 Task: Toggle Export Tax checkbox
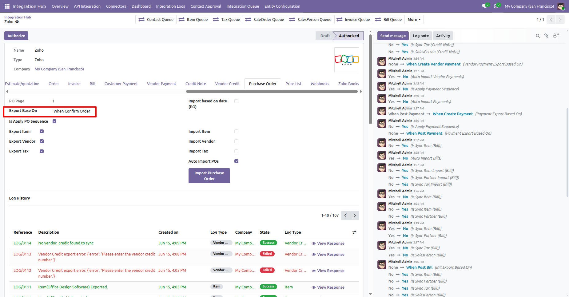coord(42,151)
